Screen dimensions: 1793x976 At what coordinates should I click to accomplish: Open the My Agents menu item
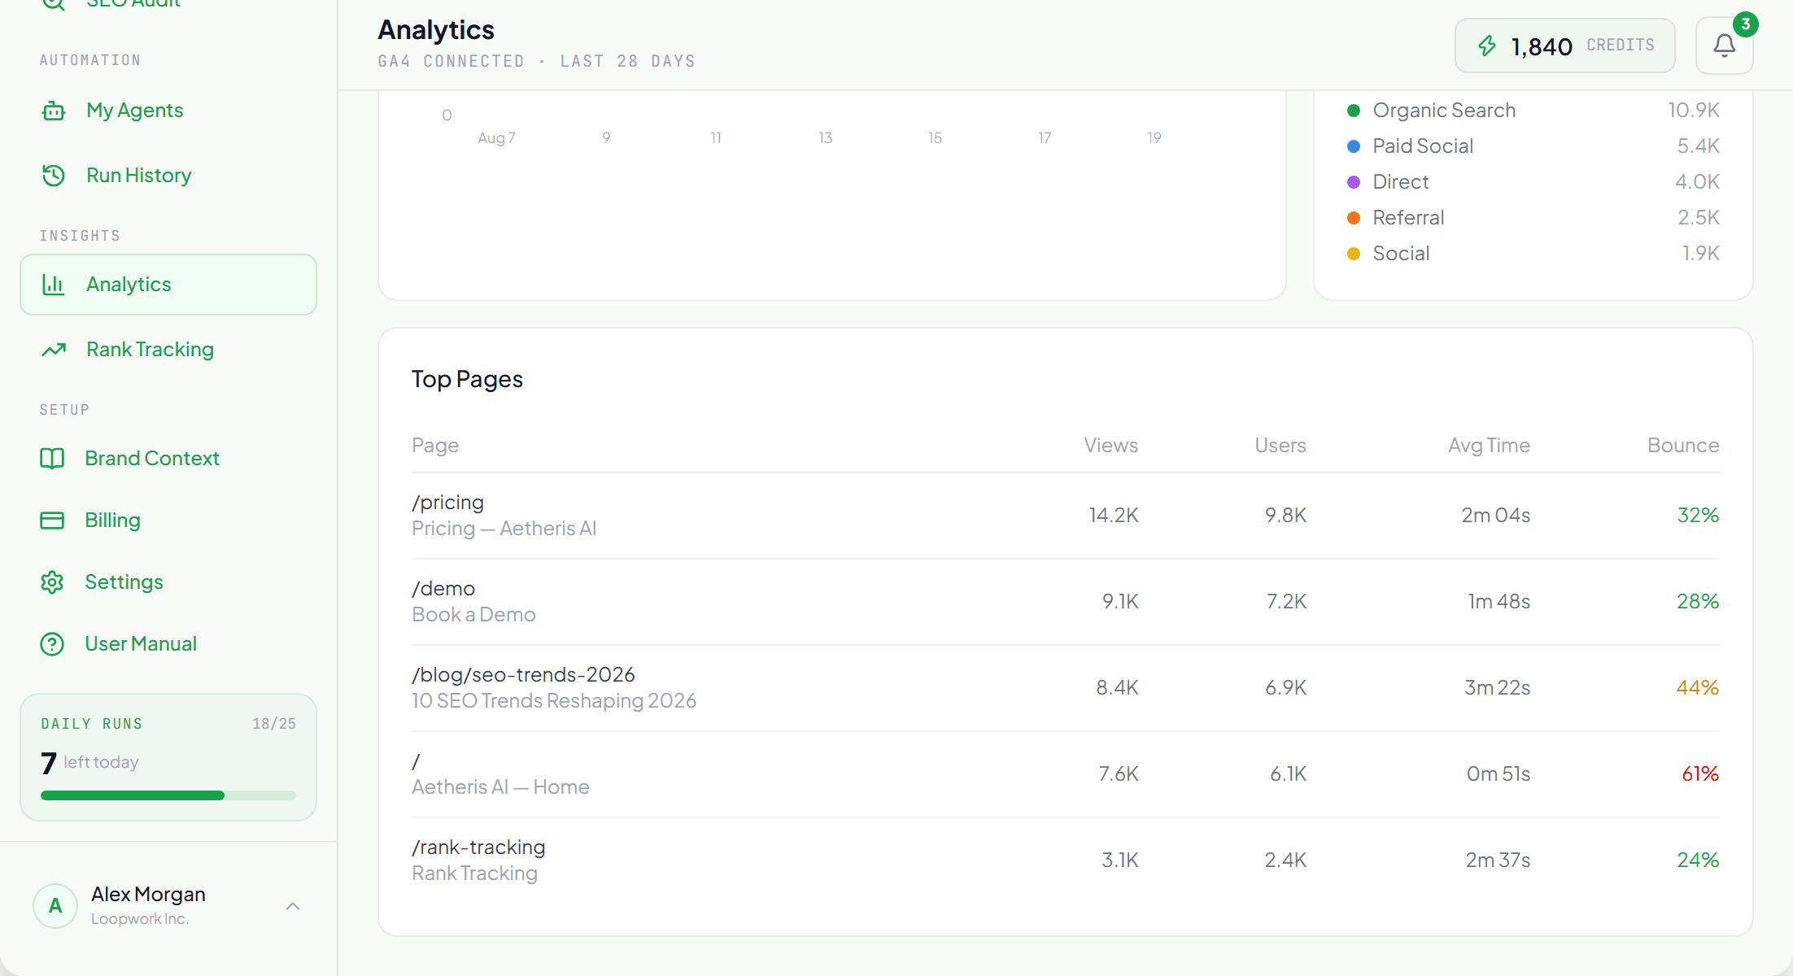pos(168,111)
